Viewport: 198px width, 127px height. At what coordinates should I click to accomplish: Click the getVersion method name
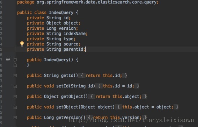(x=68, y=118)
